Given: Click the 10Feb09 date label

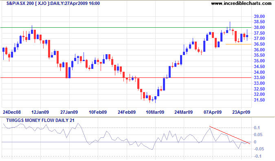Looking at the screenshot, I should pos(98,112).
